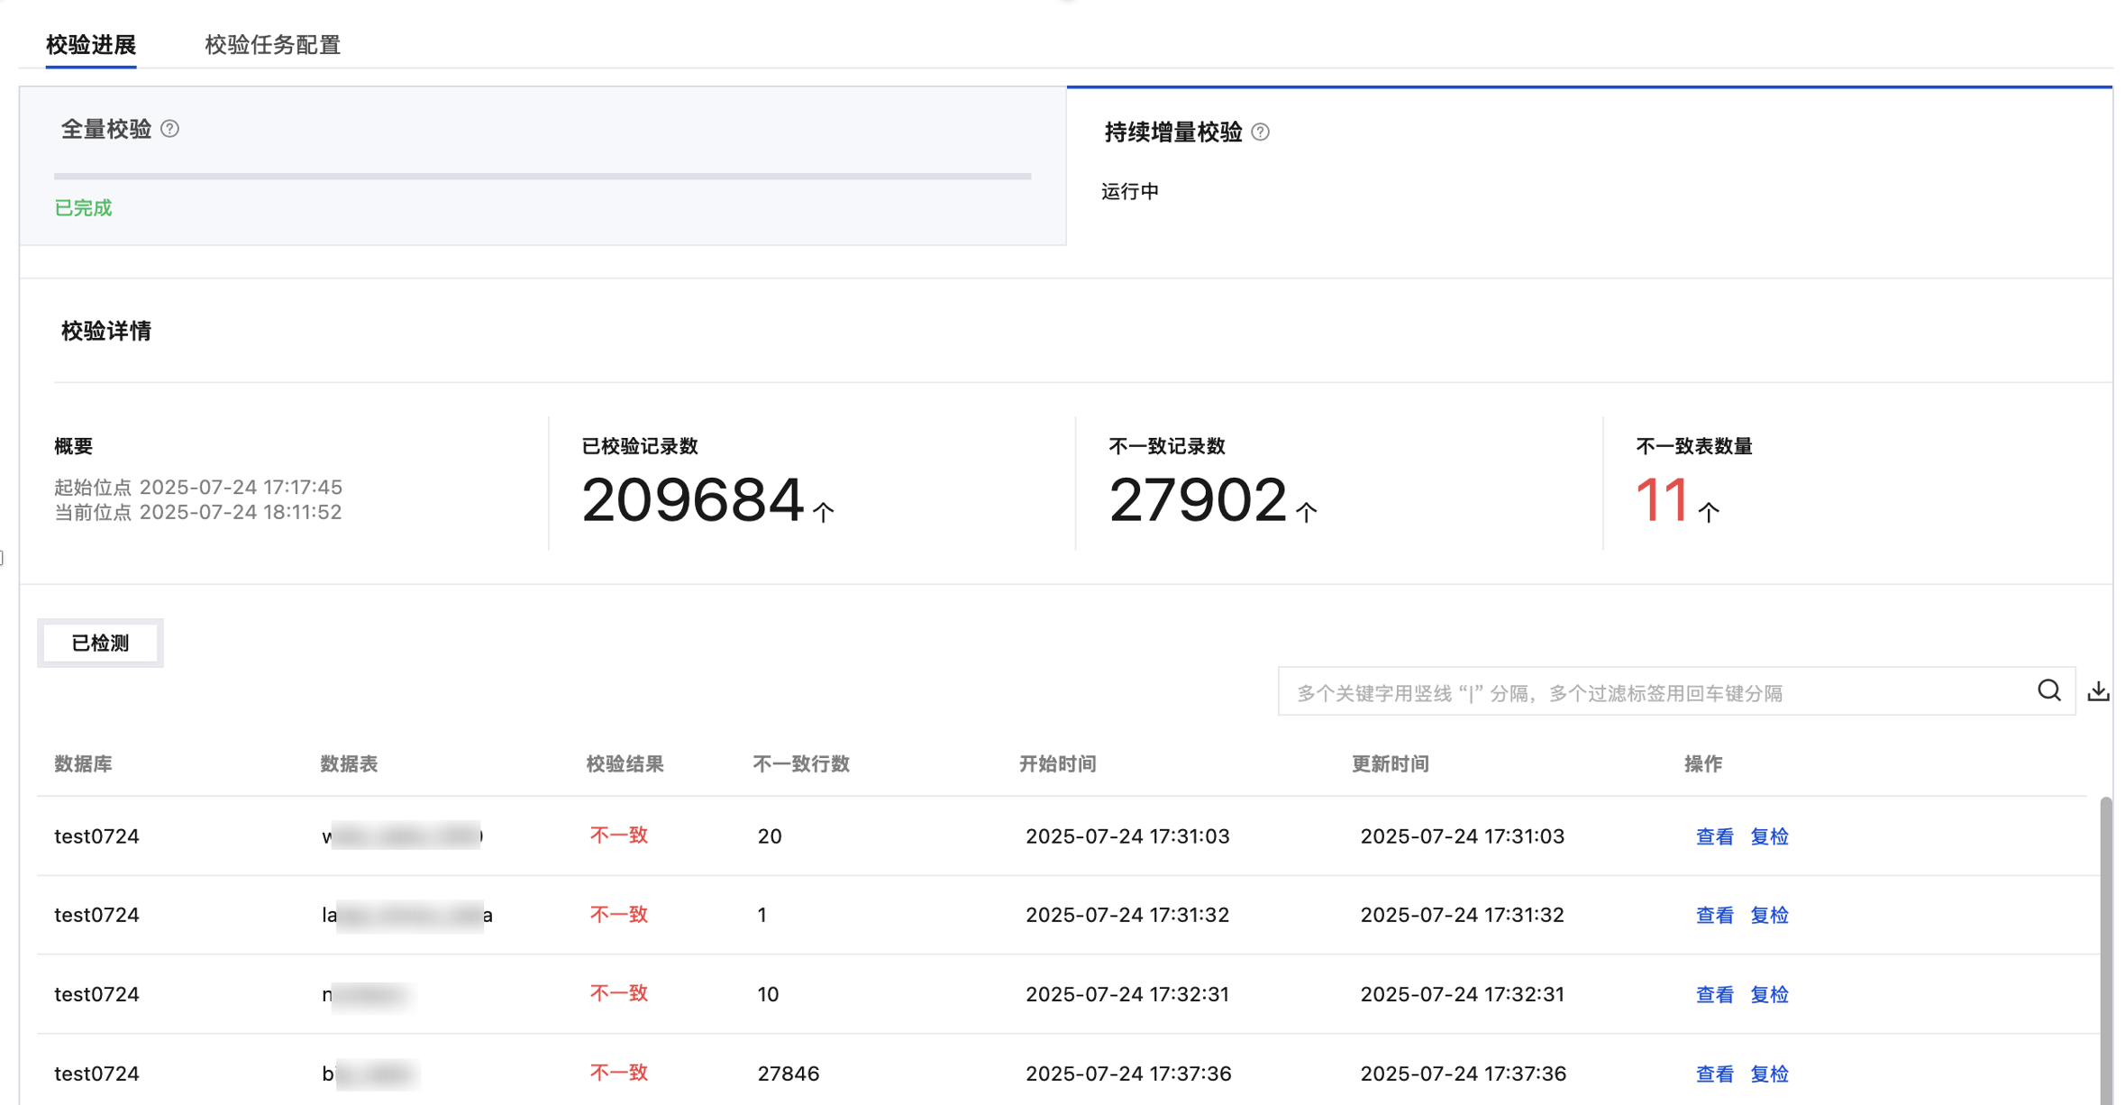Click the 已检测 filter button
The width and height of the screenshot is (2125, 1105).
tap(100, 643)
